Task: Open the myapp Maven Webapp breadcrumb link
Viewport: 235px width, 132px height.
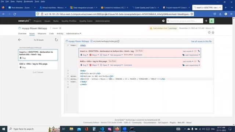Action: coord(79,41)
